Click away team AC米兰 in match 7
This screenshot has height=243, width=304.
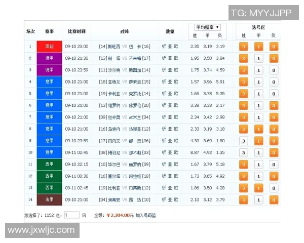point(135,117)
